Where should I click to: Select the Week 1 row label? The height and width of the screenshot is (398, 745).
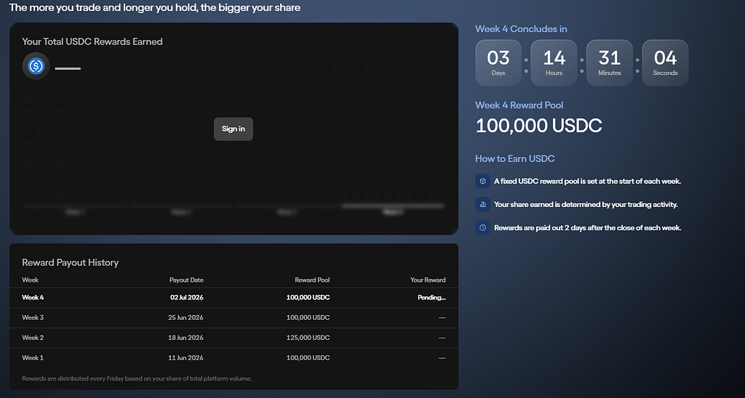tap(33, 357)
